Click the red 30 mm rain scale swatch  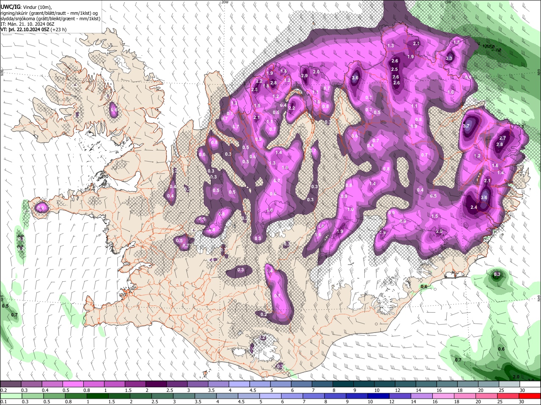click(x=530, y=396)
